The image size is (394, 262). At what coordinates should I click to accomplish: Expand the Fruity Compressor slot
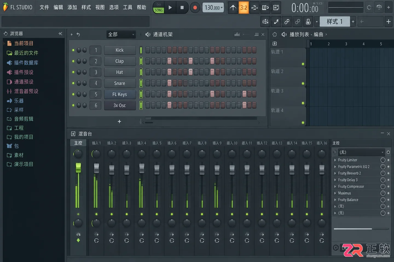[x=335, y=186]
